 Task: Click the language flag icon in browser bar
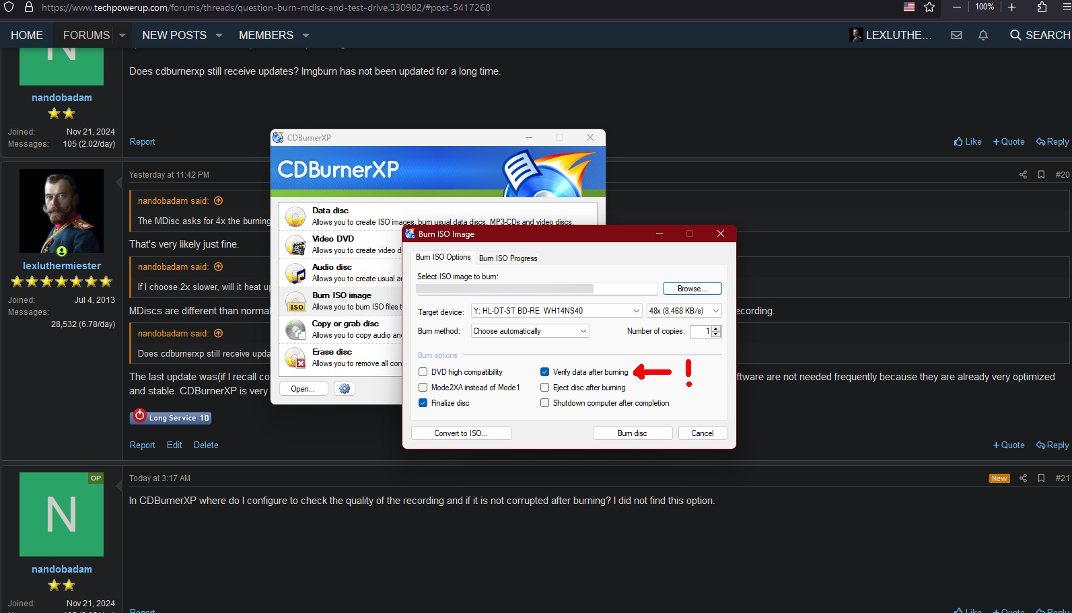(909, 7)
